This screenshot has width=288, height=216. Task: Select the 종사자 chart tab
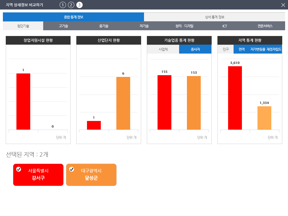point(195,49)
